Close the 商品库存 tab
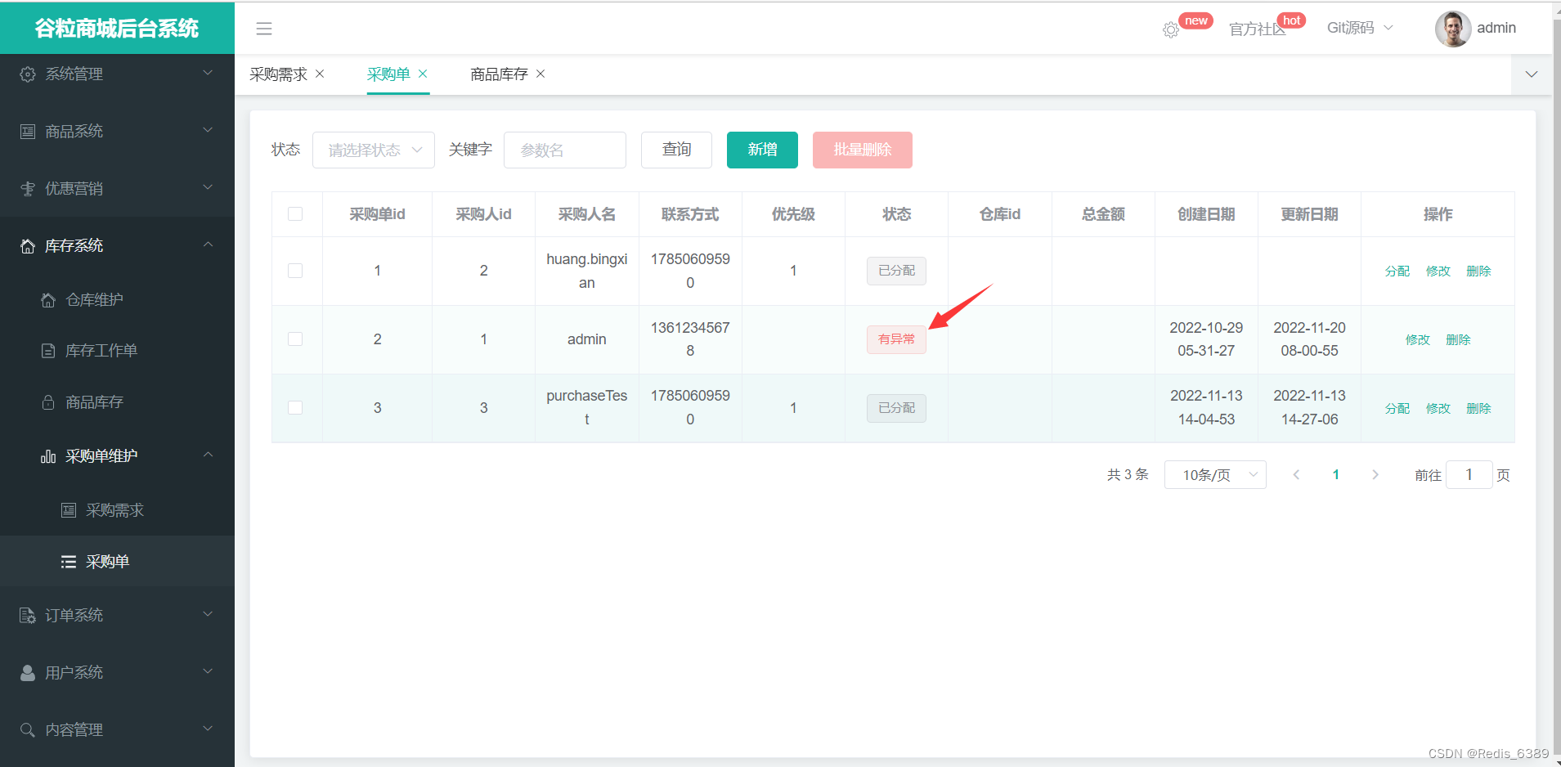This screenshot has width=1561, height=767. (541, 74)
